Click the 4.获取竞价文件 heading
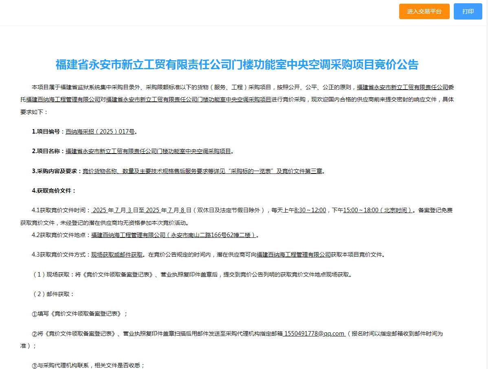488x369 pixels. pos(54,191)
